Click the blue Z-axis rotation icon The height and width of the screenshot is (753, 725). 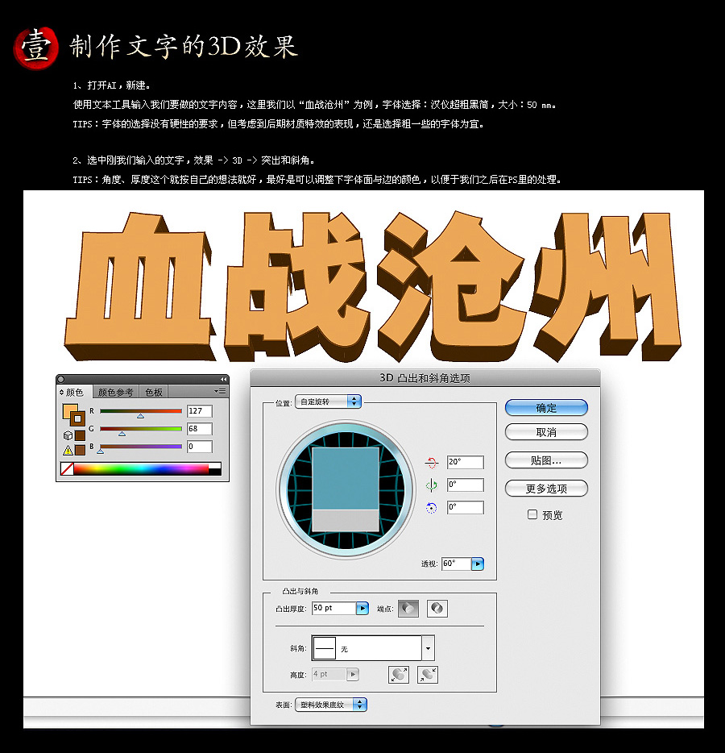click(x=433, y=508)
